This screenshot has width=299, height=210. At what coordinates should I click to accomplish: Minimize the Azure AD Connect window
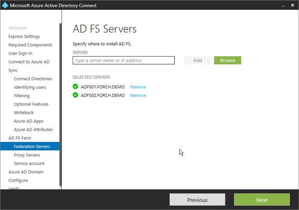(283, 6)
